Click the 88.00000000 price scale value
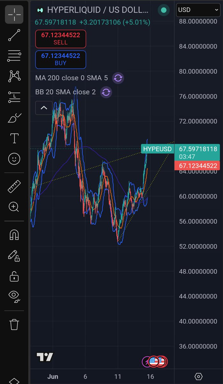Screen dimensions: 223x384 click(198, 21)
